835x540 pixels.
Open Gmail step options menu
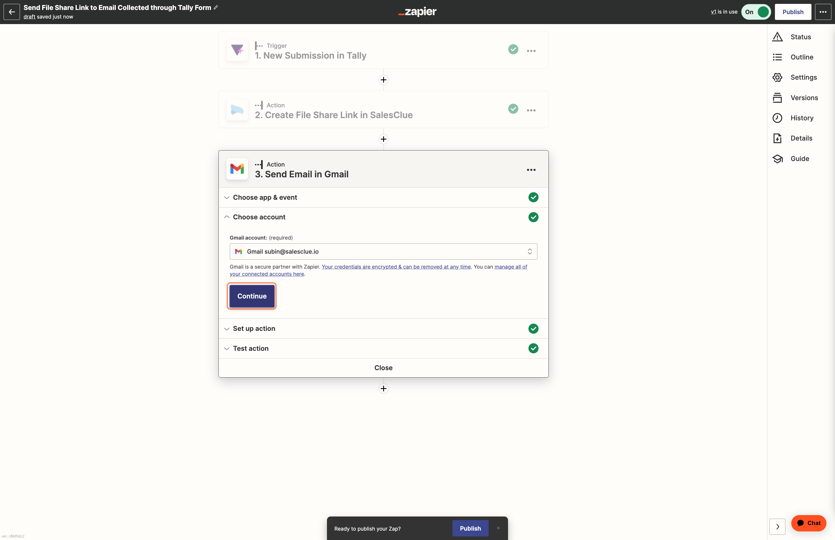pyautogui.click(x=531, y=170)
